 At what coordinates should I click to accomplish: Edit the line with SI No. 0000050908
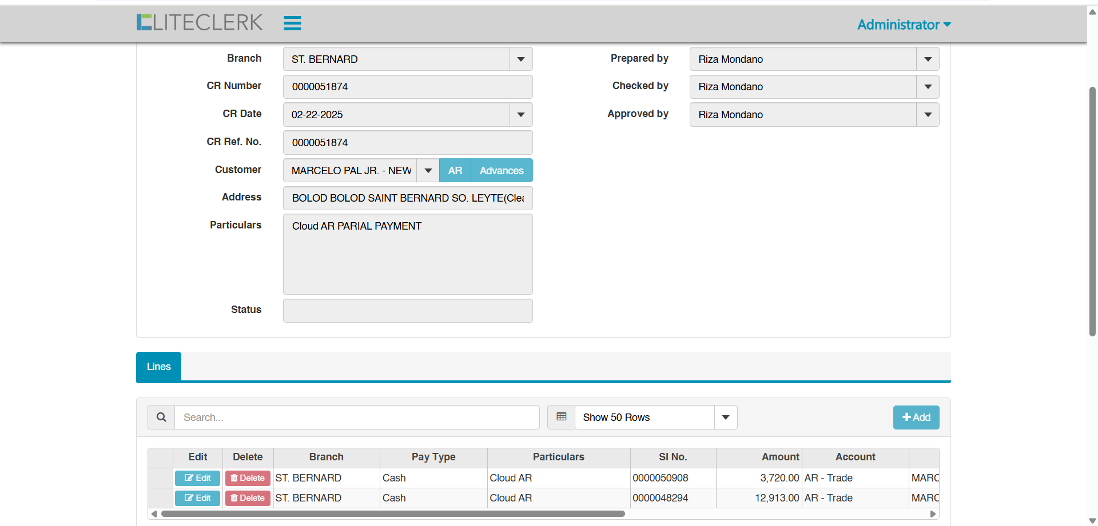click(x=197, y=478)
